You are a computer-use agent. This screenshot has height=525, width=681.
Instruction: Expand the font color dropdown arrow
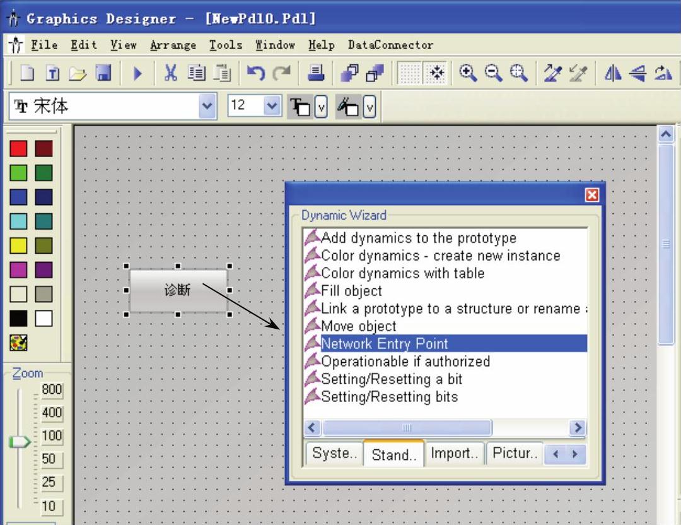[321, 107]
